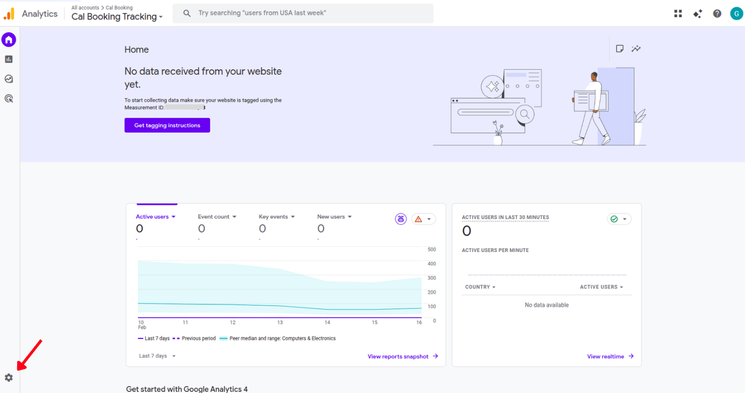This screenshot has width=745, height=393.
Task: Open the Cal Booking Tracking property selector
Action: click(117, 17)
